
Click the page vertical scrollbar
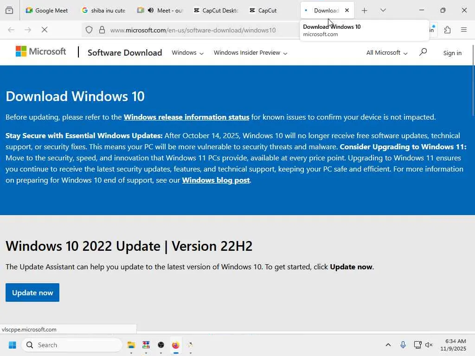(473, 80)
